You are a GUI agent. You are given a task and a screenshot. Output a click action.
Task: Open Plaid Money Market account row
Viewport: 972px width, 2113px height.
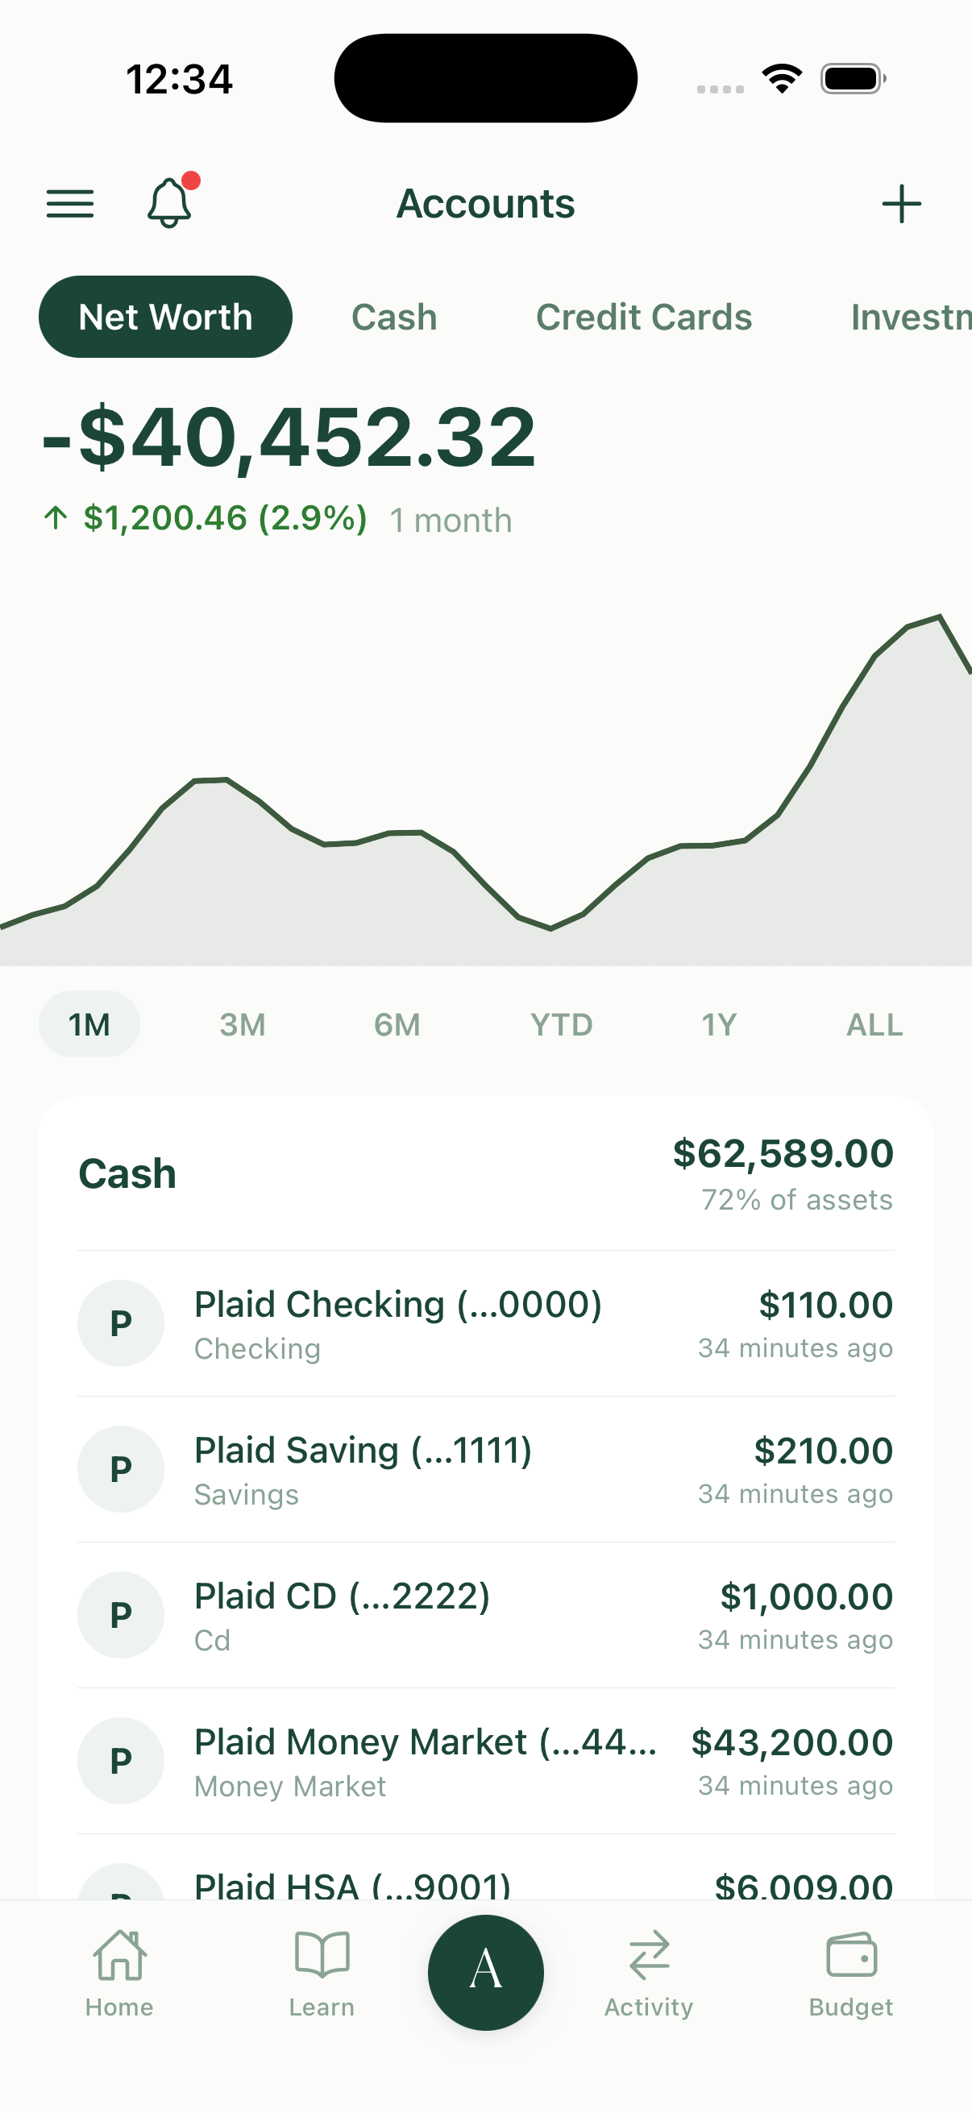tap(485, 1760)
